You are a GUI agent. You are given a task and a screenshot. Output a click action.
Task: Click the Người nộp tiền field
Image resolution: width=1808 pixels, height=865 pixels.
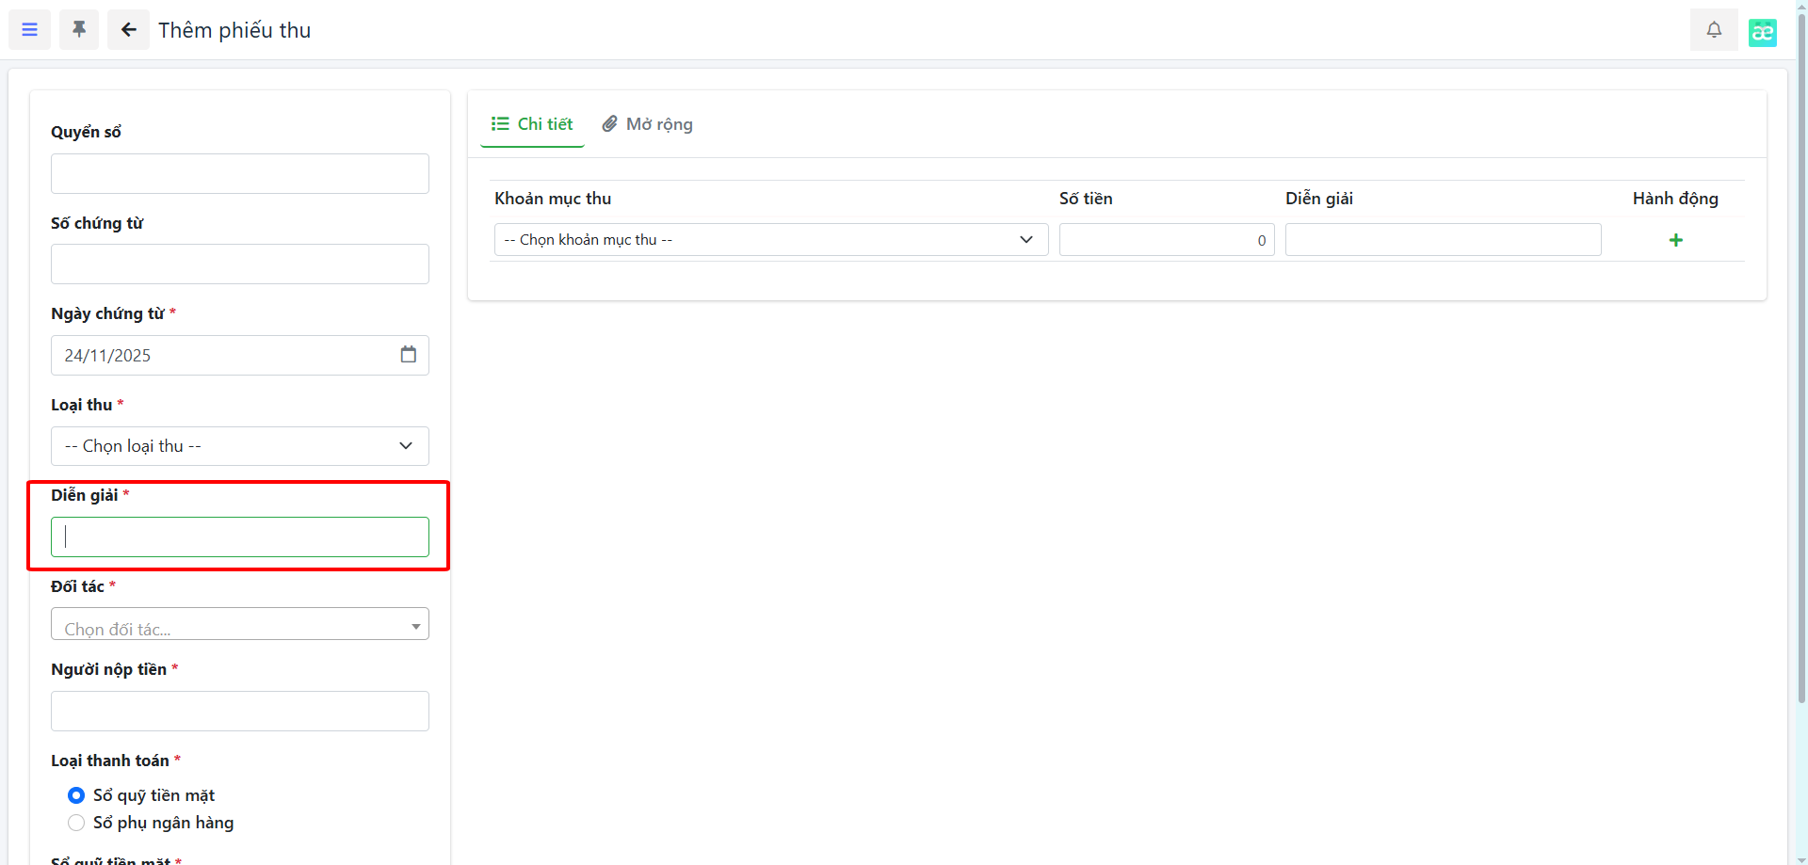pyautogui.click(x=239, y=712)
